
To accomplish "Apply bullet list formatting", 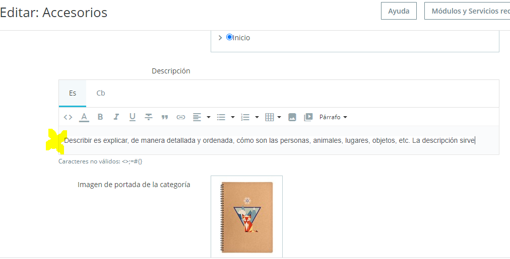I will pos(221,117).
